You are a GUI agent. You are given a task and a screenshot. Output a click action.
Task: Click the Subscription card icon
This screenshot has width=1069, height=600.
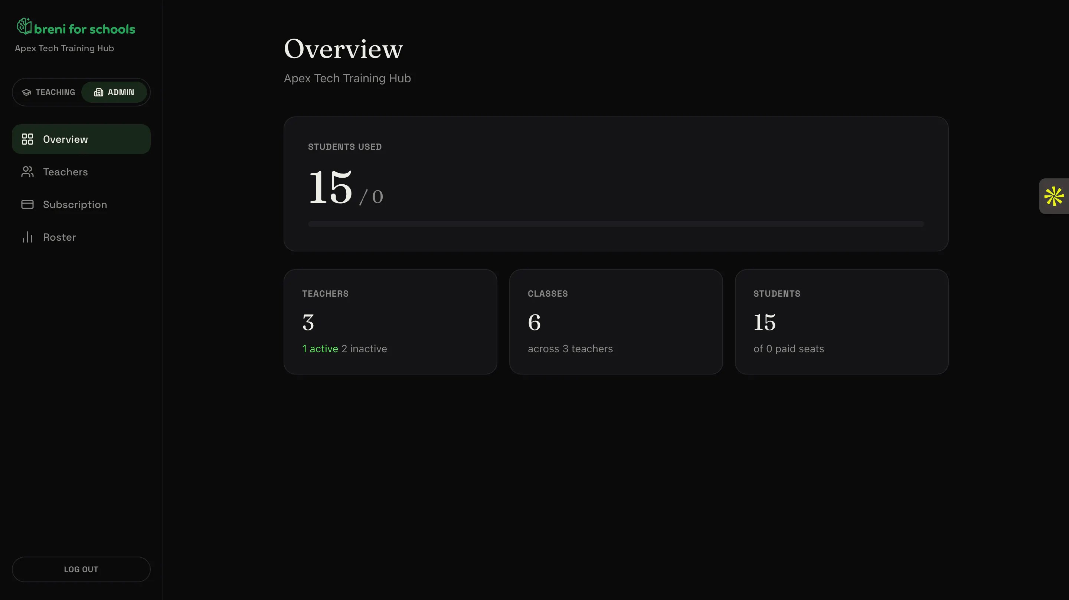[x=27, y=204]
